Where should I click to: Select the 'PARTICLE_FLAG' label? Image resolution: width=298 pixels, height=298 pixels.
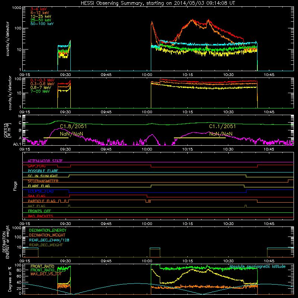pos(42,201)
